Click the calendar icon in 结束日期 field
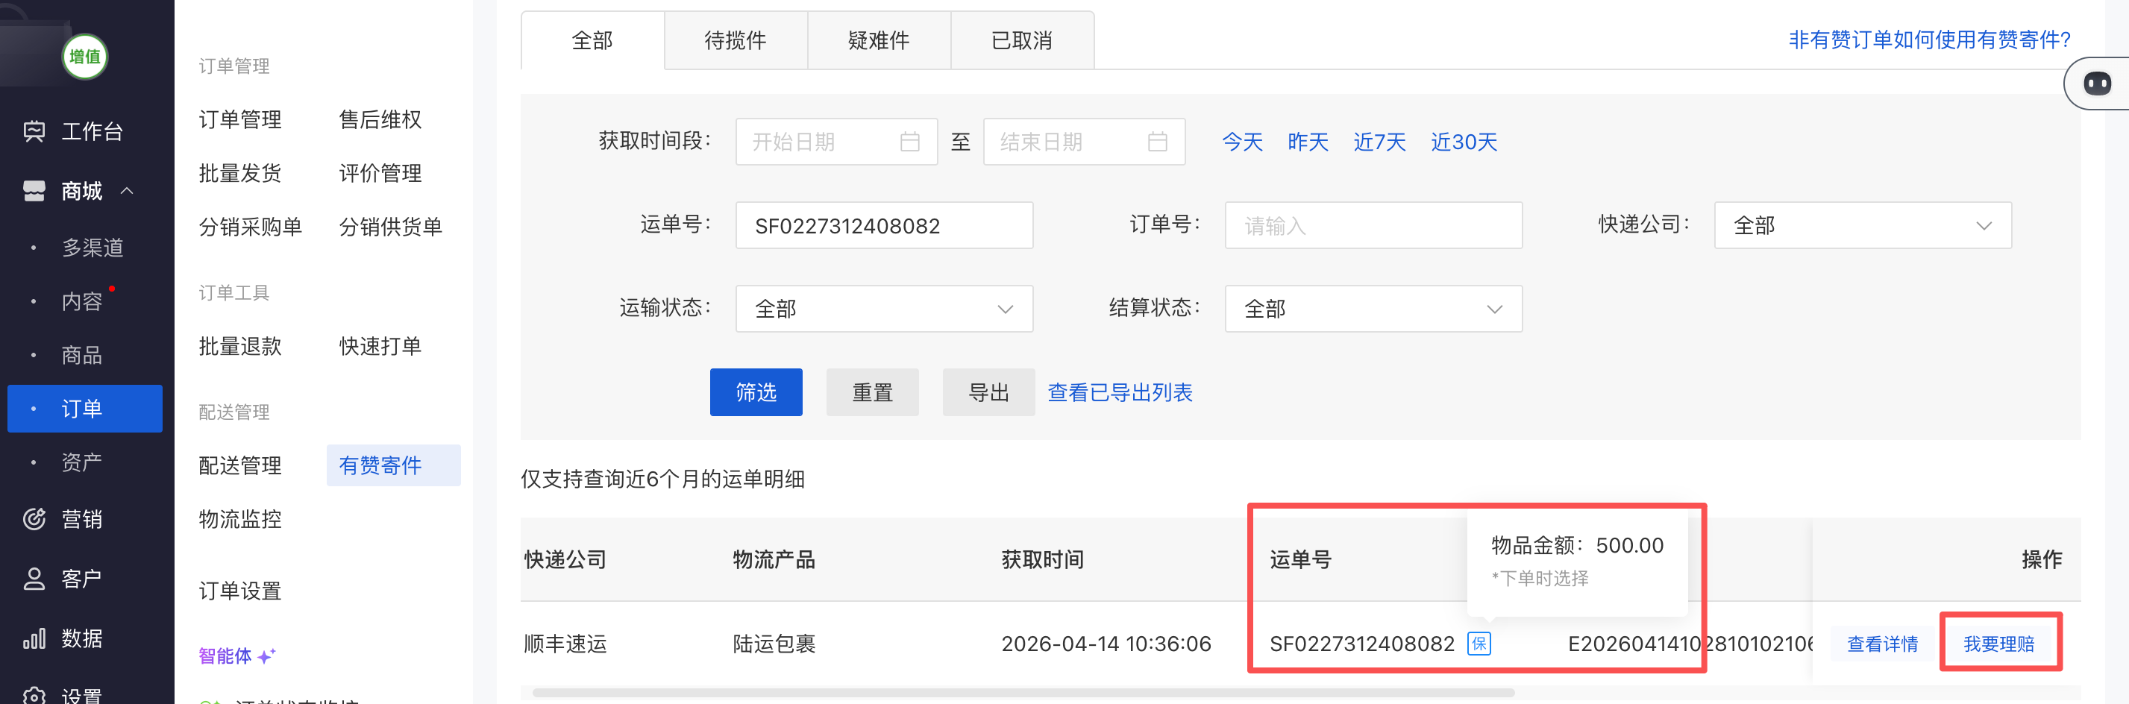Image resolution: width=2129 pixels, height=704 pixels. pyautogui.click(x=1157, y=142)
